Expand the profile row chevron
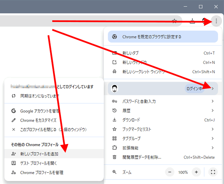Image resolution: width=224 pixels, height=184 pixels. point(213,88)
